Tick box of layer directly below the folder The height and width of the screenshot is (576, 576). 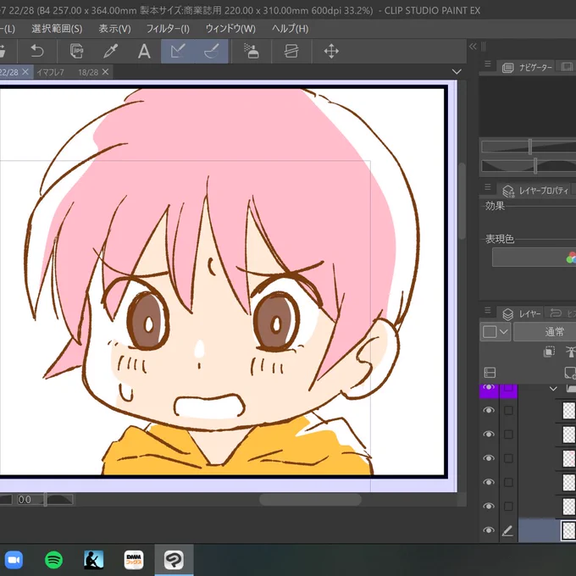[x=508, y=410]
